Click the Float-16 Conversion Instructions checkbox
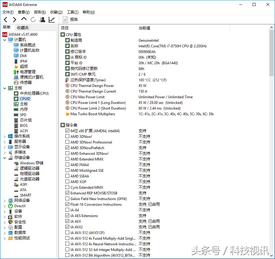 (x=67, y=204)
